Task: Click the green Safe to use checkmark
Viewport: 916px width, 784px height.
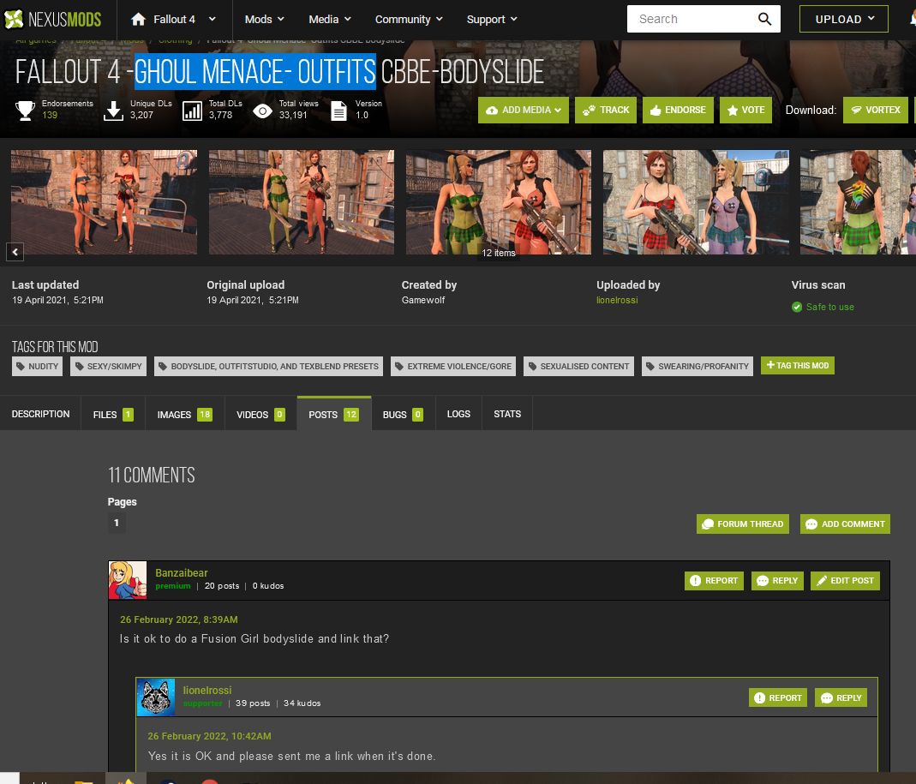Action: point(797,307)
